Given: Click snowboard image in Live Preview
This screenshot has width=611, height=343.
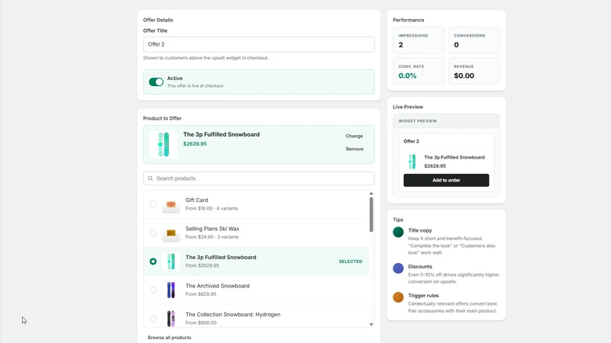Looking at the screenshot, I should [x=412, y=162].
